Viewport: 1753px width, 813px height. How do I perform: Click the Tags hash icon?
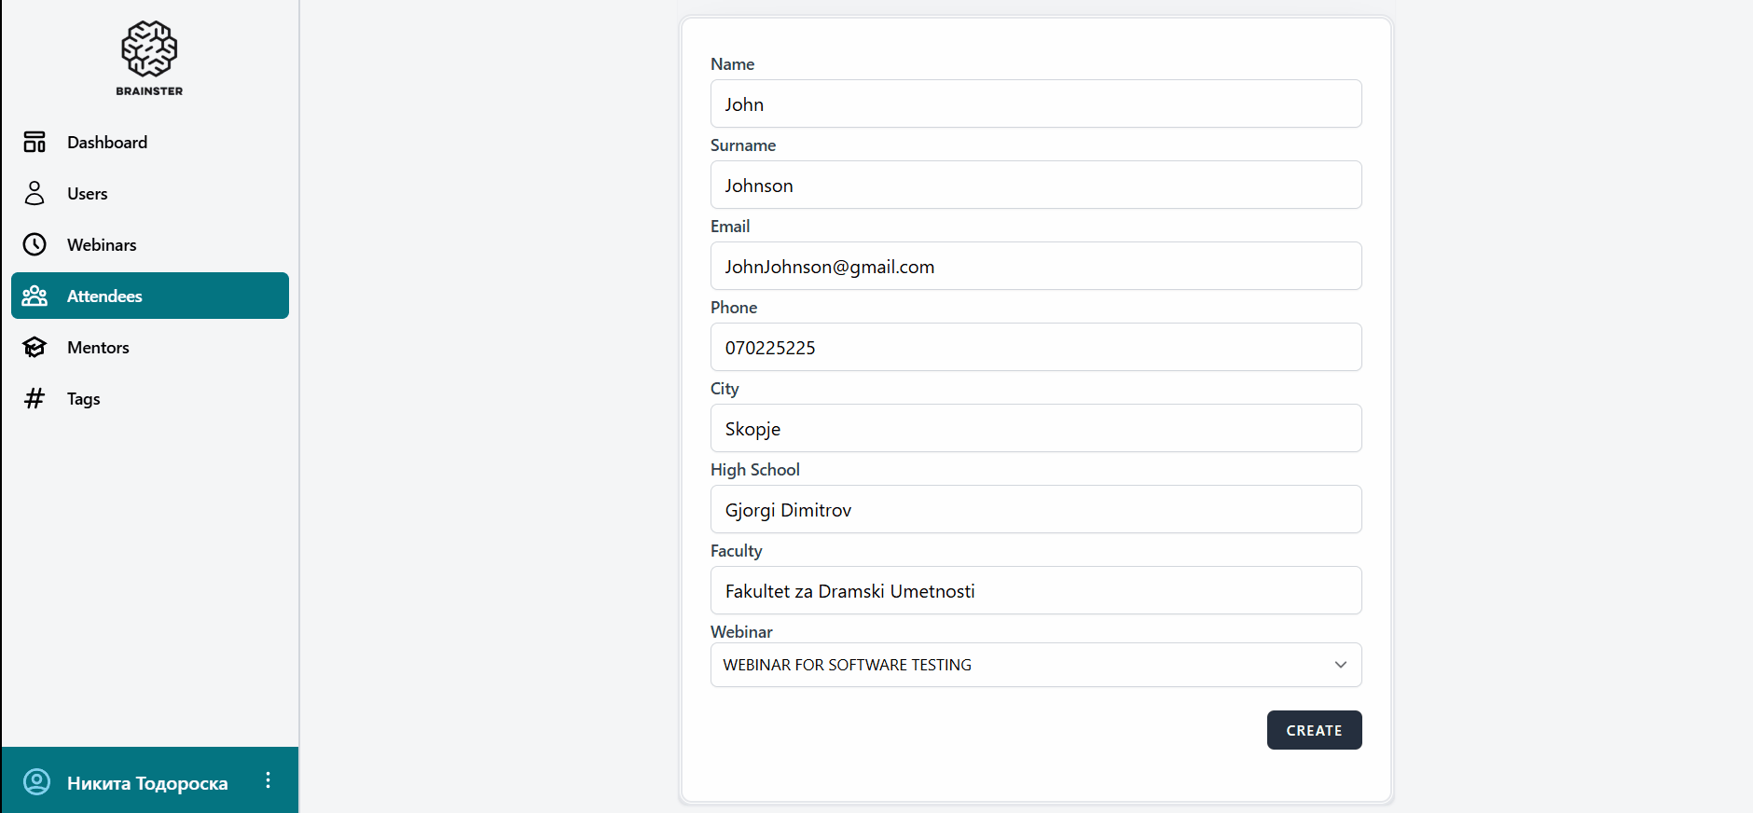pos(35,398)
